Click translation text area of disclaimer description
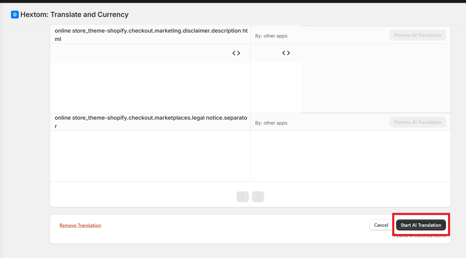This screenshot has width=466, height=258. pyautogui.click(x=276, y=88)
